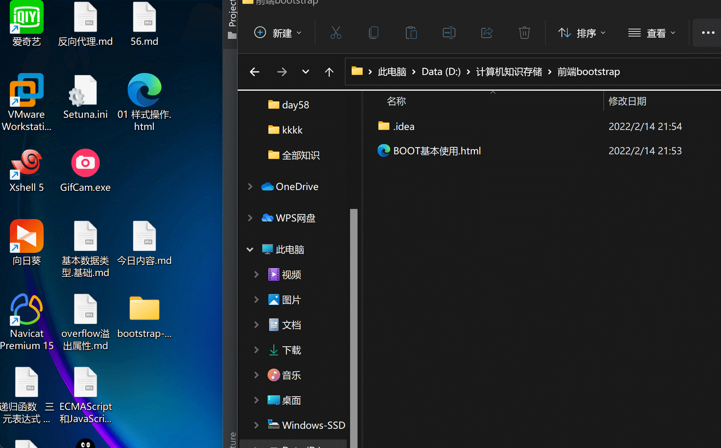Open the 新建 dropdown menu
The height and width of the screenshot is (448, 721).
tap(278, 33)
